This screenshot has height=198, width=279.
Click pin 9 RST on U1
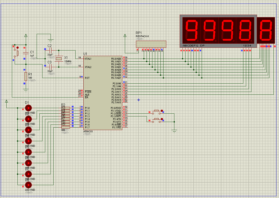coord(81,78)
